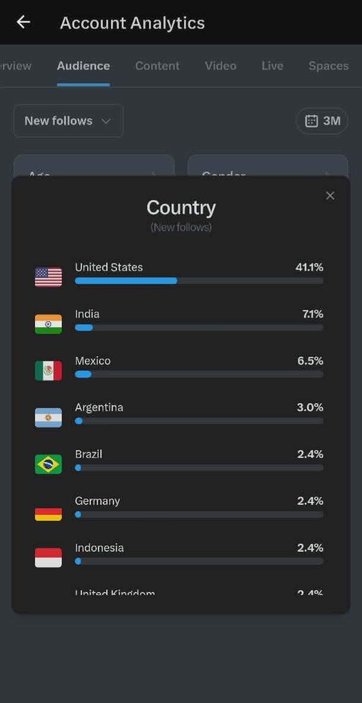Image resolution: width=362 pixels, height=703 pixels.
Task: Click the partially visible United Kingdom row
Action: pos(199,592)
